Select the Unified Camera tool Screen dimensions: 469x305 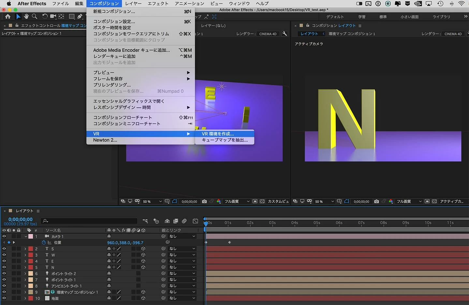point(53,16)
